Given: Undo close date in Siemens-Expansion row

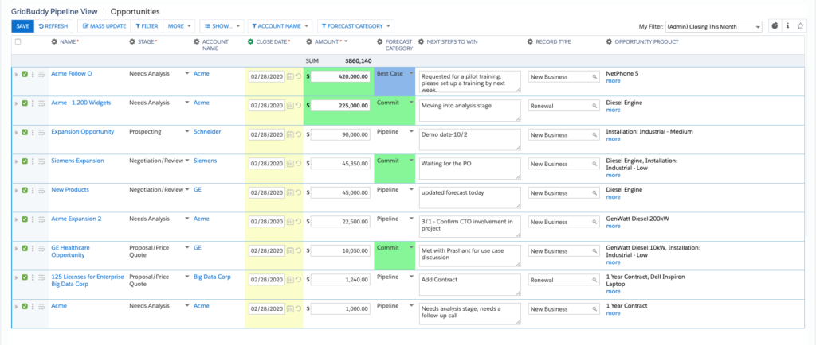Looking at the screenshot, I should click(x=298, y=164).
